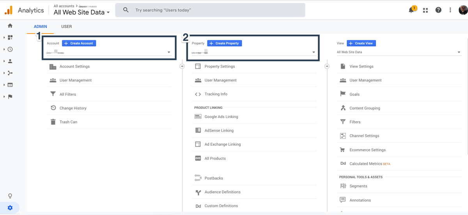The image size is (468, 215).
Task: Click the Create Account button
Action: pyautogui.click(x=79, y=43)
